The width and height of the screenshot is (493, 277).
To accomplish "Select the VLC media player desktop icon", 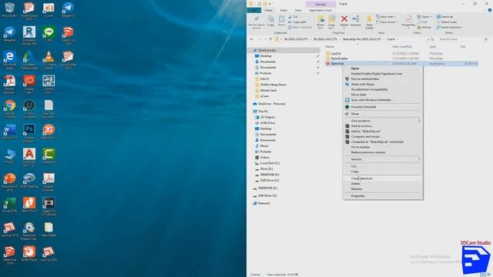I will (x=49, y=60).
